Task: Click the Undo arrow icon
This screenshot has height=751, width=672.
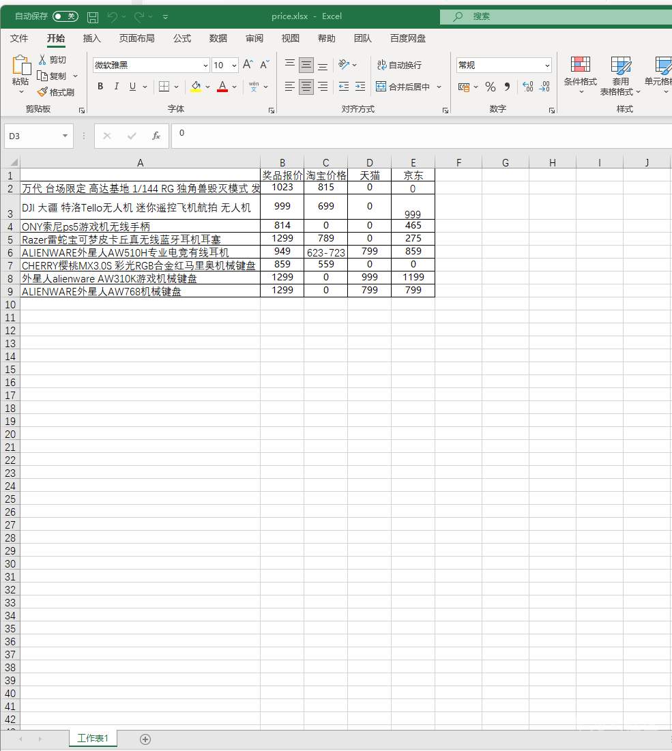Action: [x=112, y=17]
